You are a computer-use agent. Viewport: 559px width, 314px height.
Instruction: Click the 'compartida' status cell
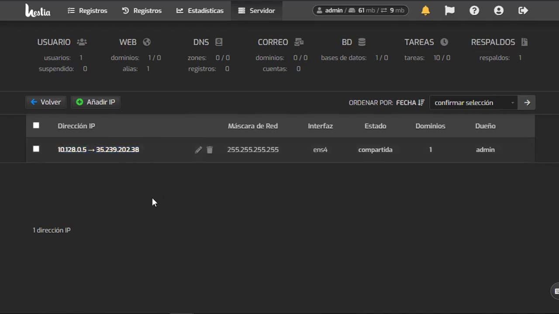tap(375, 150)
